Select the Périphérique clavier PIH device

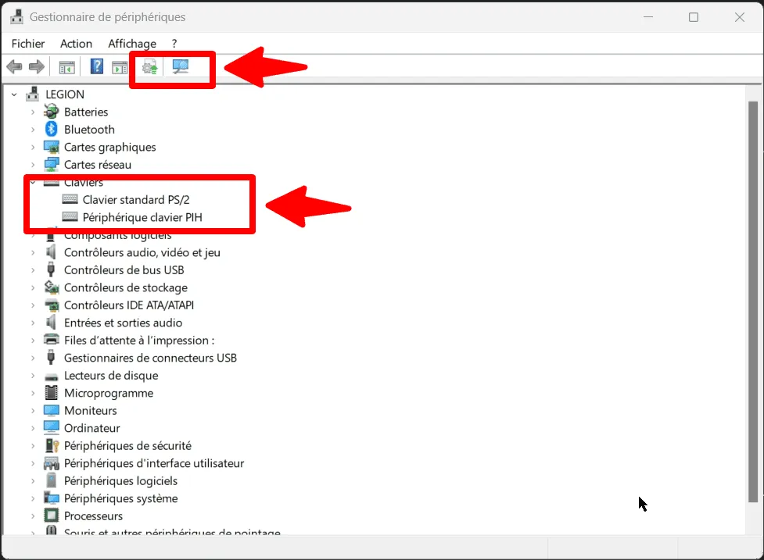pos(142,217)
